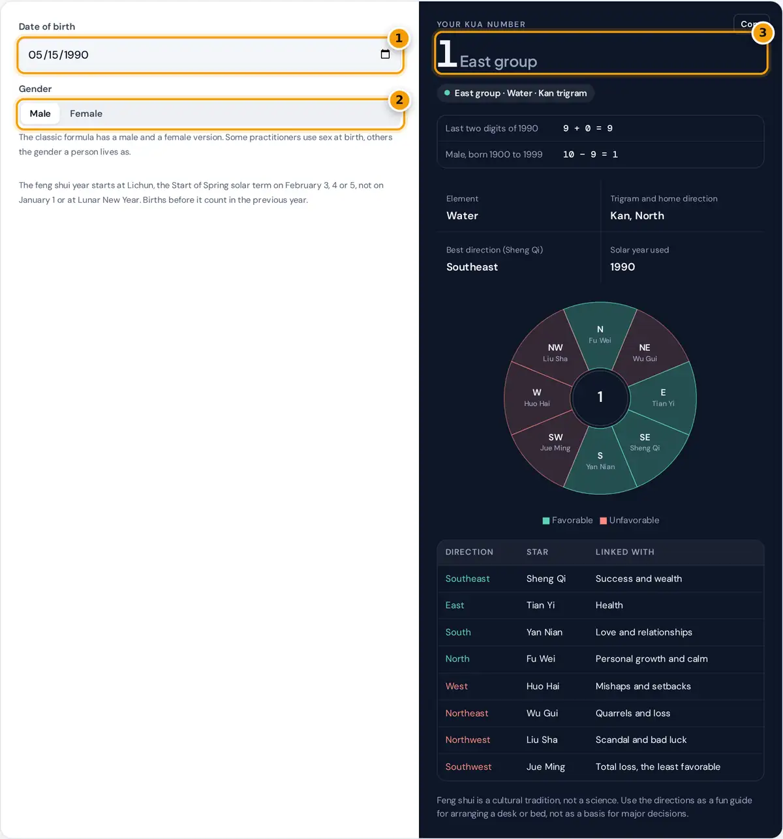
Task: Click the Element value 'Water'
Action: 462,216
